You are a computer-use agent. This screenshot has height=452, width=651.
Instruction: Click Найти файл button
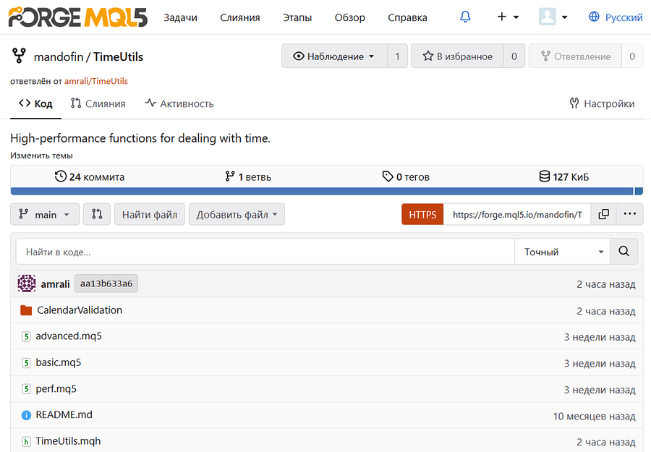(150, 215)
